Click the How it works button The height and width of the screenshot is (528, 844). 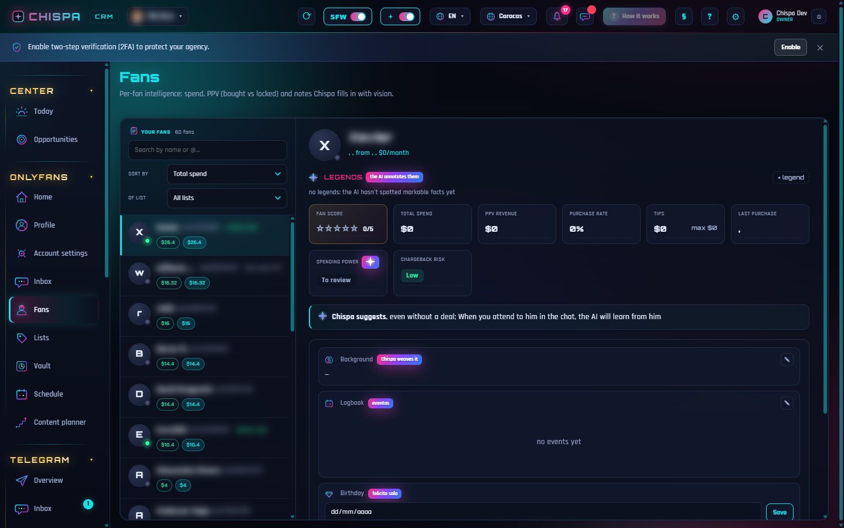point(634,16)
